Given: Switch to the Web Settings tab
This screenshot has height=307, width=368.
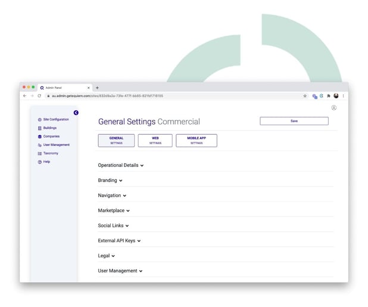Looking at the screenshot, I should 155,140.
